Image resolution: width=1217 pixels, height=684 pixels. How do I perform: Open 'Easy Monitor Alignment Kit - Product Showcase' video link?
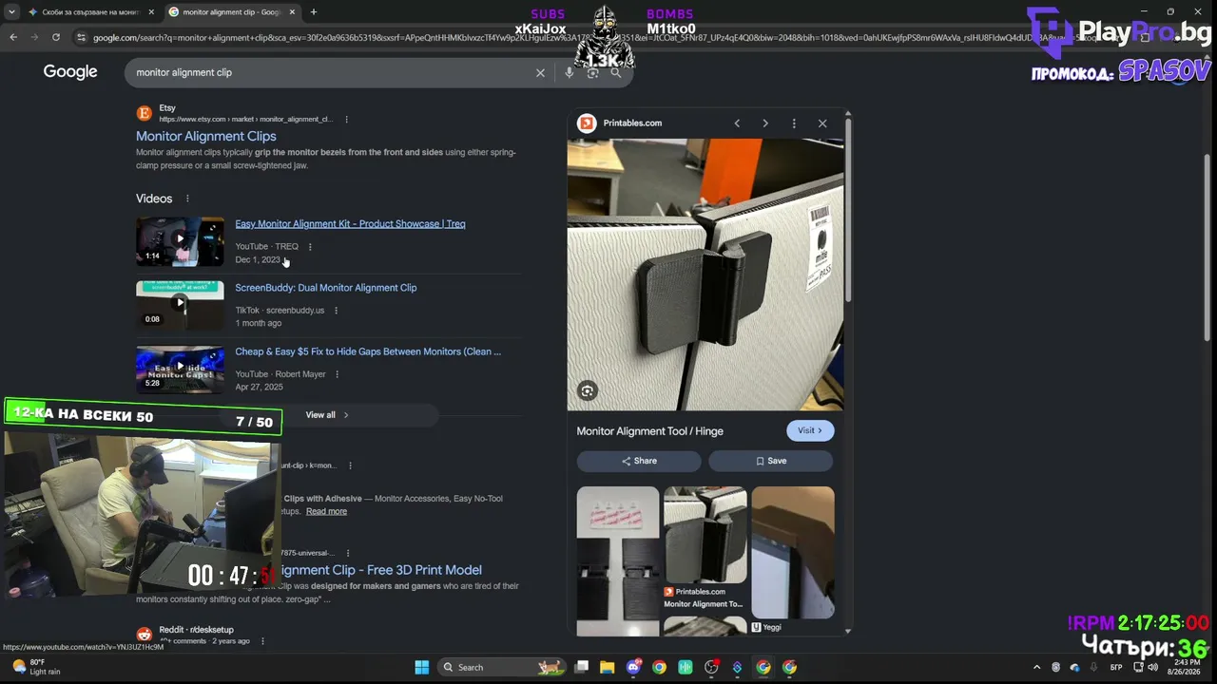350,224
